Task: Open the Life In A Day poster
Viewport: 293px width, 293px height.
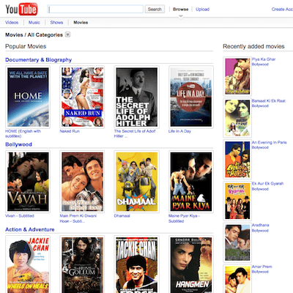Action: point(191,97)
